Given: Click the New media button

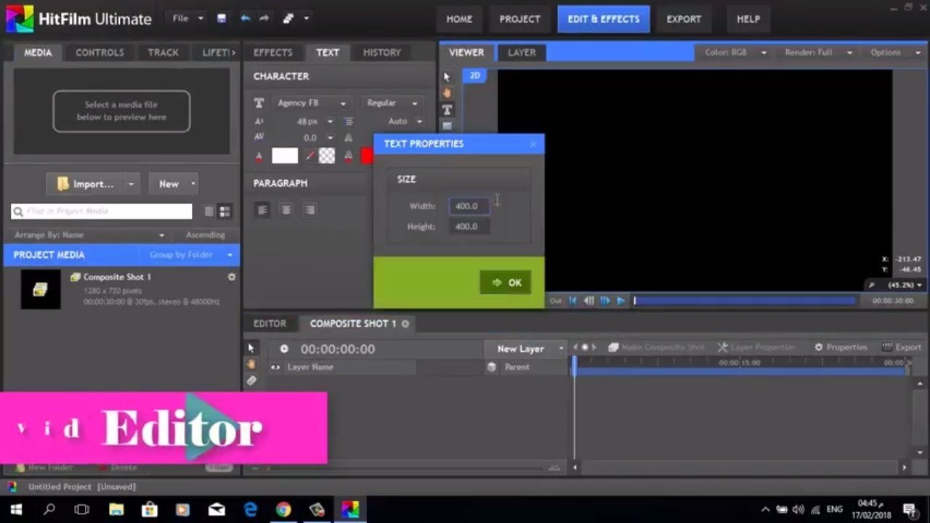Looking at the screenshot, I should click(x=172, y=185).
